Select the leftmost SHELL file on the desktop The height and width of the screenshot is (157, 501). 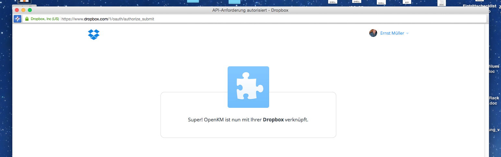click(x=332, y=2)
